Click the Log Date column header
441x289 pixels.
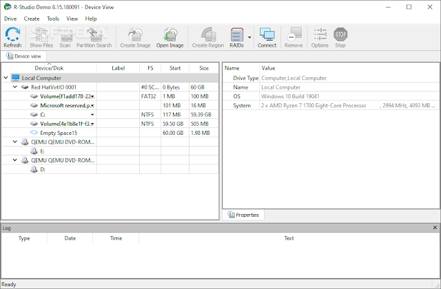(70, 238)
